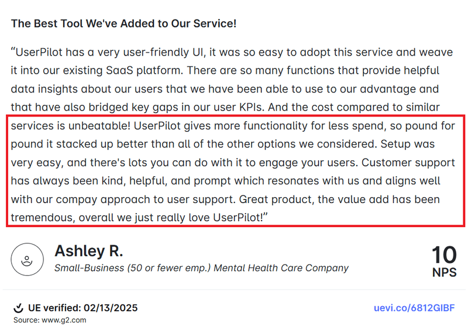
Task: Click the line starting "very easy, and there's lots"
Action: [x=223, y=162]
